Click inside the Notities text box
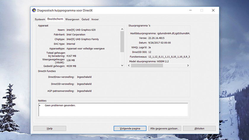249x140 pixels. point(113,110)
